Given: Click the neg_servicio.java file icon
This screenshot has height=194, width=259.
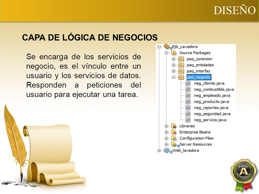Looking at the screenshot, I should (188, 120).
